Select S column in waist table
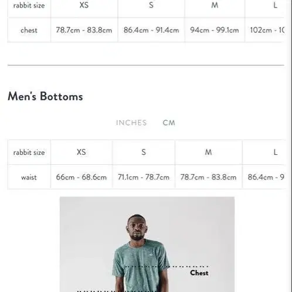Screen dimensions: 292x292 tap(144, 152)
